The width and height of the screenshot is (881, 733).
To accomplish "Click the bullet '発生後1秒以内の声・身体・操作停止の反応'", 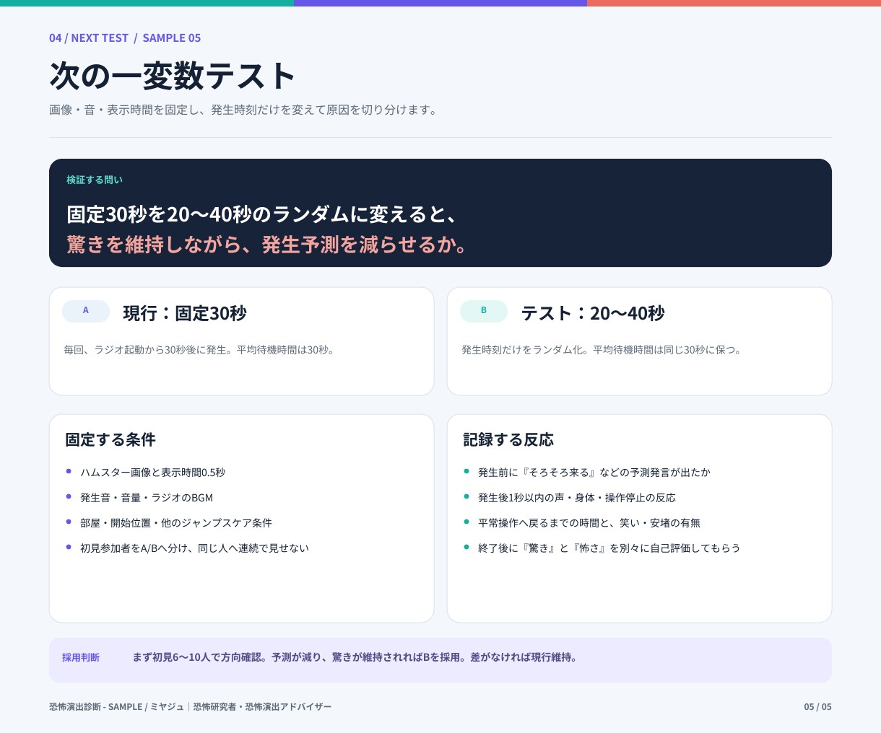I will 577,498.
